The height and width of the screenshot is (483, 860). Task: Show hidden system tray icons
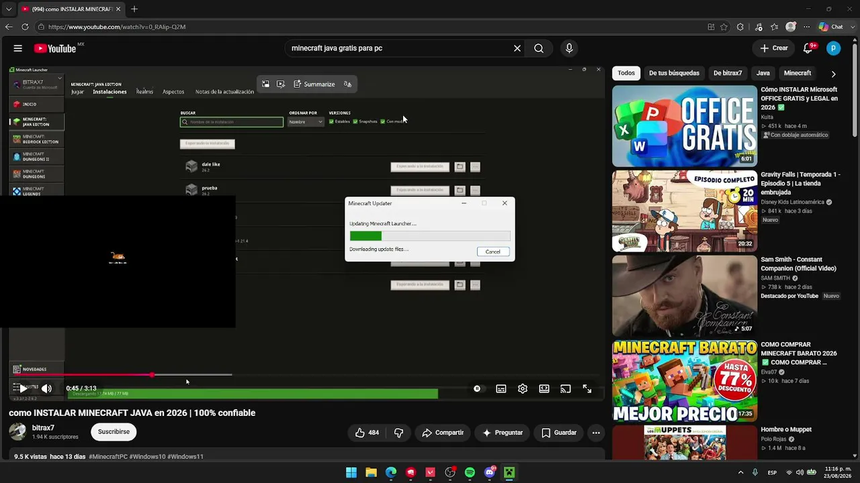tap(740, 472)
